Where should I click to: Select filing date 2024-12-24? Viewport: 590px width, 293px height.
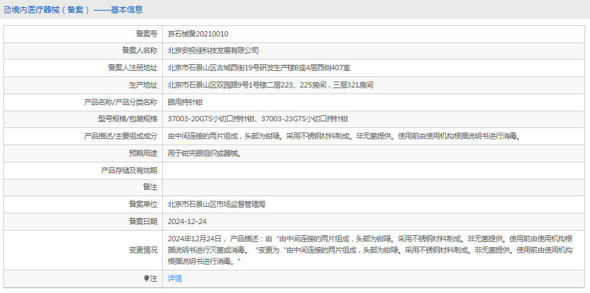187,221
